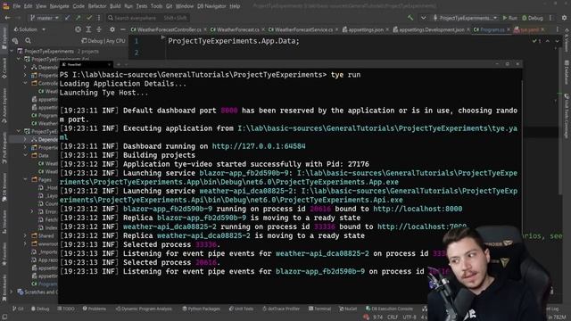Click the new tab plus in PowerShell window
The height and width of the screenshot is (321, 571).
click(119, 64)
